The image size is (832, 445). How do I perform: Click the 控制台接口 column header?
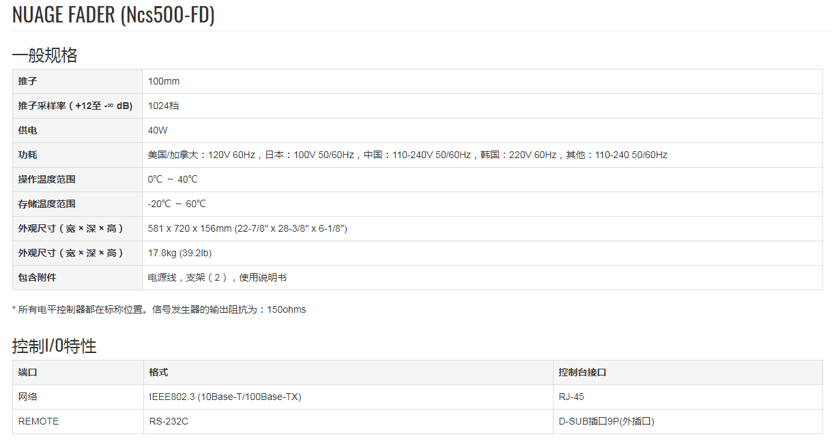coord(583,372)
